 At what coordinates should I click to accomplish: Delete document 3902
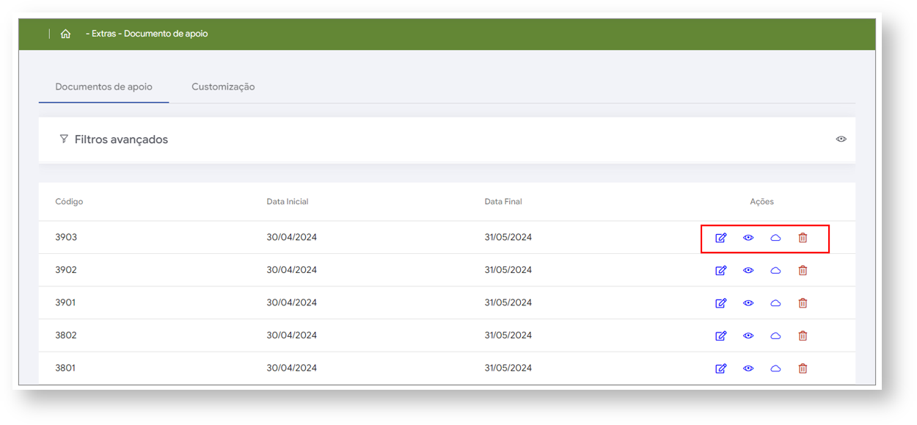click(803, 270)
